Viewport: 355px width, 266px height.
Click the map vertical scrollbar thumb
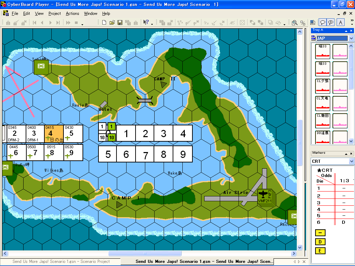coord(300,143)
